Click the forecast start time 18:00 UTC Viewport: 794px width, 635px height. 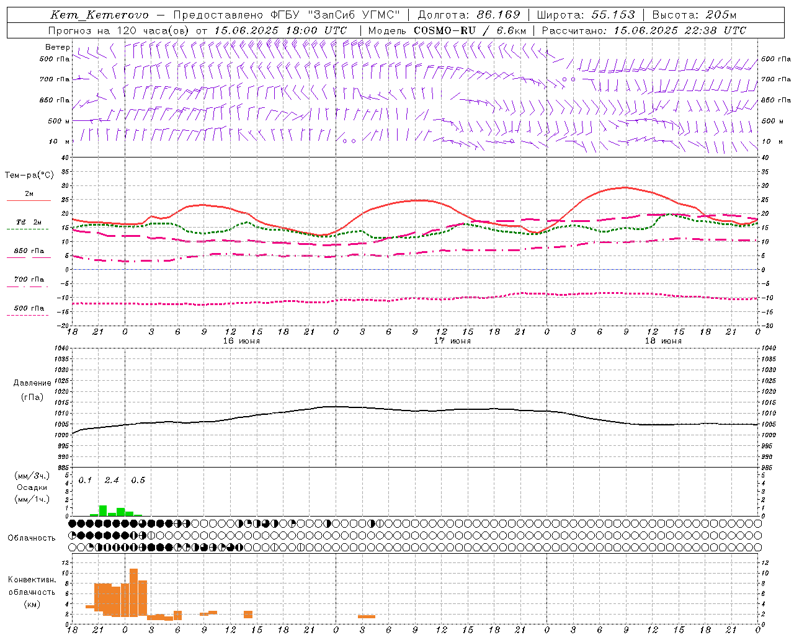click(317, 30)
